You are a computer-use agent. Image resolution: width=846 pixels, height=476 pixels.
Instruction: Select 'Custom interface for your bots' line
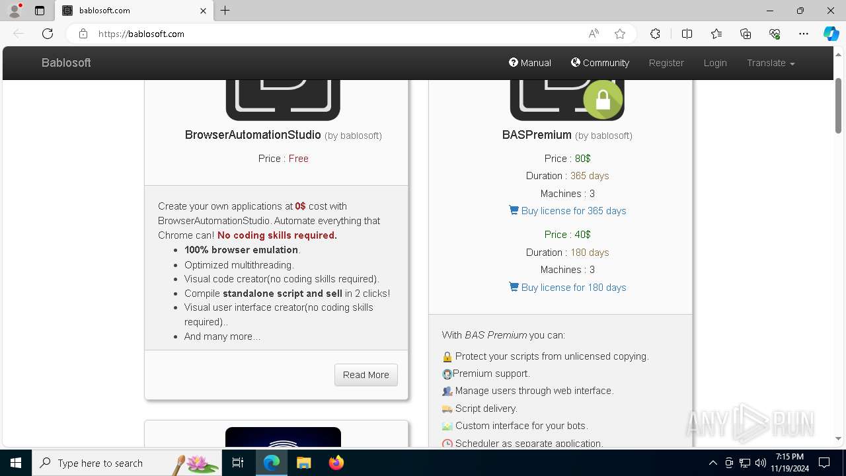pyautogui.click(x=515, y=426)
